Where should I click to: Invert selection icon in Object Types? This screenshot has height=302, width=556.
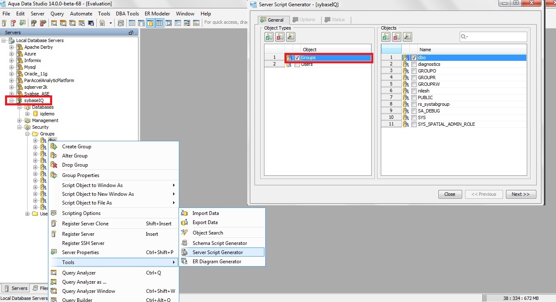pos(291,37)
